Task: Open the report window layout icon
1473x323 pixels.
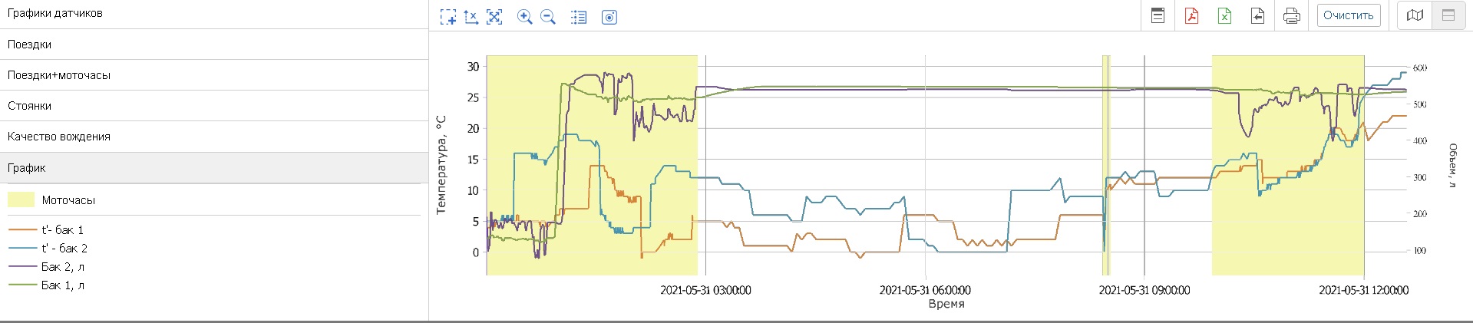Action: click(1158, 15)
